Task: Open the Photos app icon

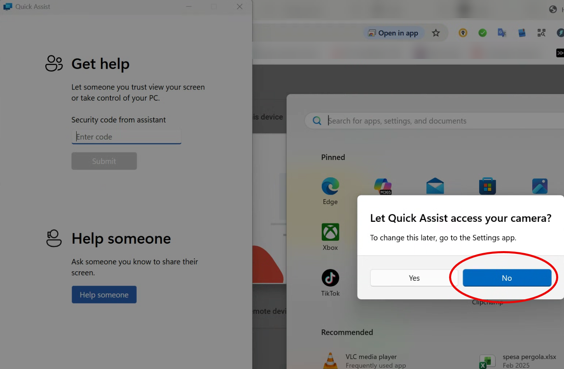Action: coord(539,186)
